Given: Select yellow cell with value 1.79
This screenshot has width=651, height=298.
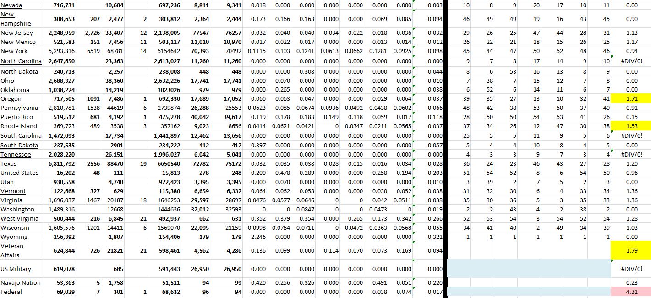Looking at the screenshot, I should tap(630, 250).
